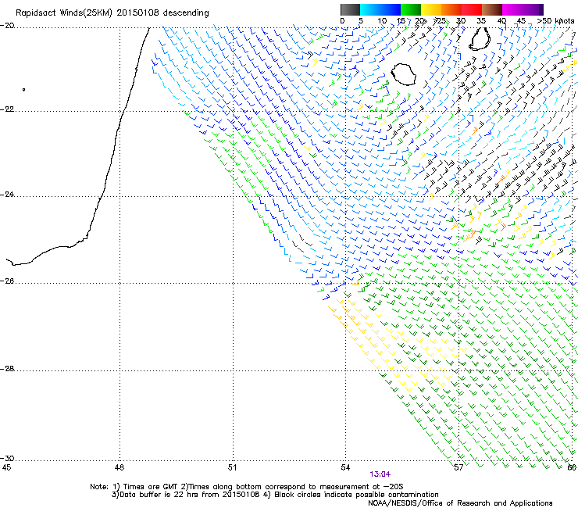Click the "57" longitude axis label
Viewport: 578px width, 508px height.
coord(458,467)
